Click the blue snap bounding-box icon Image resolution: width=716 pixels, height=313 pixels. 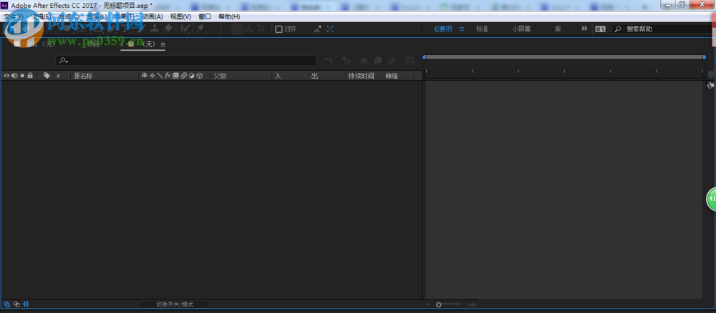click(330, 29)
